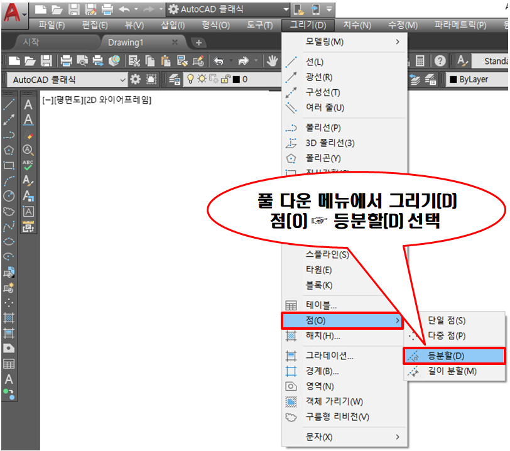Choose 폴리선(P) from draw menu
Viewport: 510px width, 451px height.
[x=344, y=128]
